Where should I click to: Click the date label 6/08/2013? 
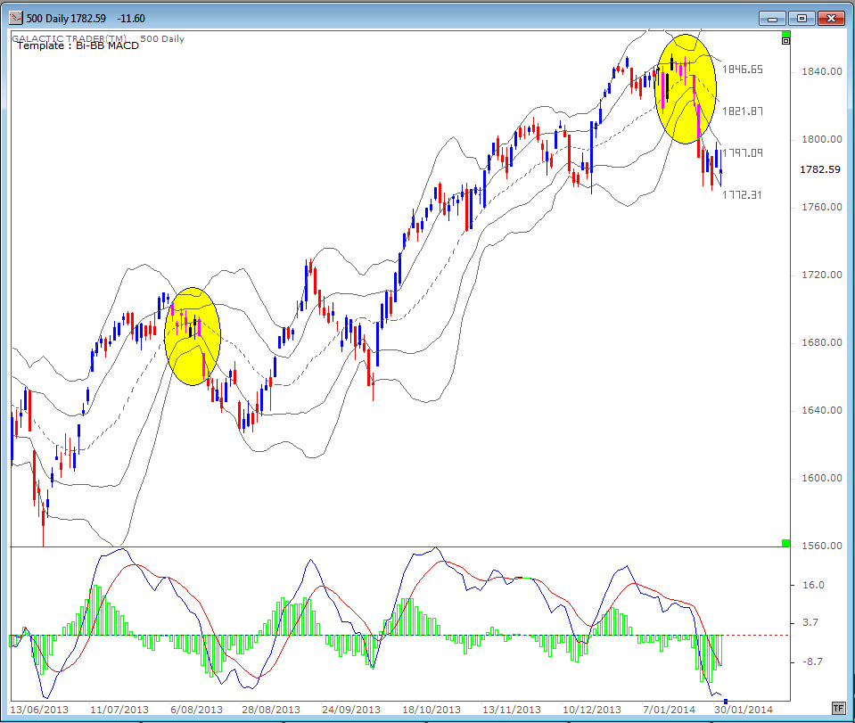coord(196,710)
